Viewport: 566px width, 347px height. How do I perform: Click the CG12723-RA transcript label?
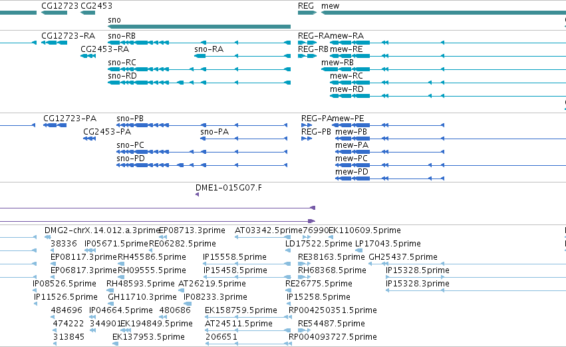[69, 36]
